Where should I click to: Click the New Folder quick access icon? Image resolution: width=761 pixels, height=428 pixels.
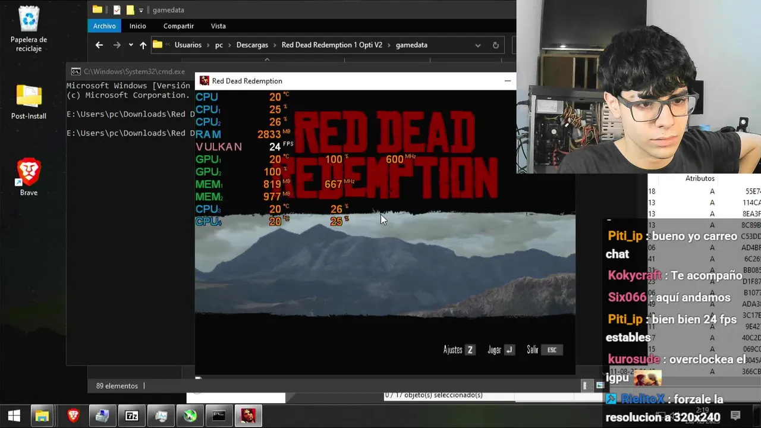point(130,10)
